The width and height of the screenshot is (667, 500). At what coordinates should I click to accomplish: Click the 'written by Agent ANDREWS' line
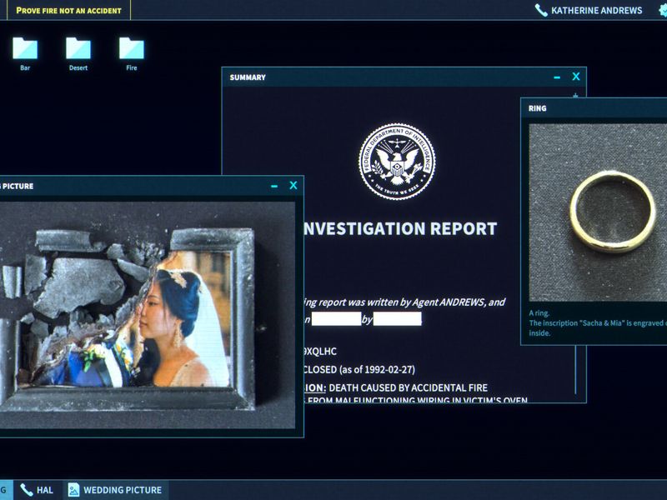(404, 302)
